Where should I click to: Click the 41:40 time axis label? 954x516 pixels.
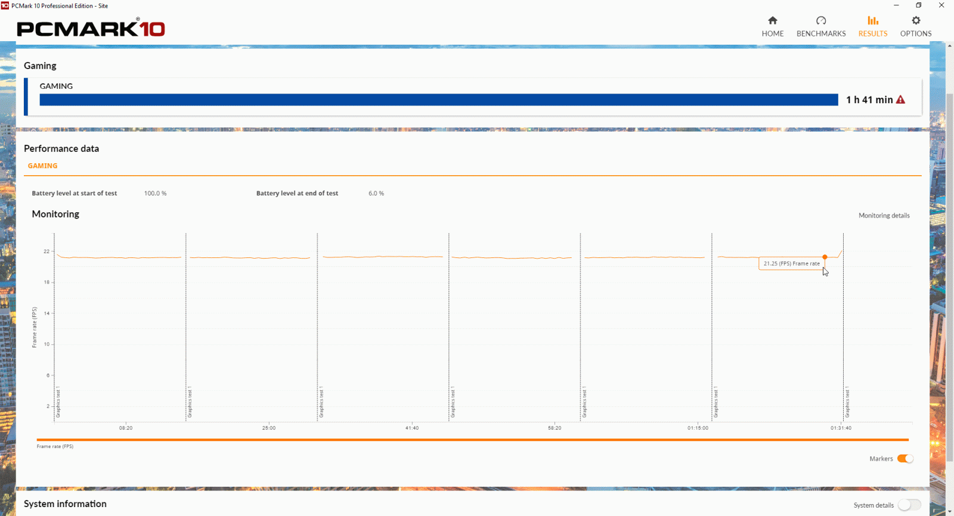pyautogui.click(x=412, y=428)
